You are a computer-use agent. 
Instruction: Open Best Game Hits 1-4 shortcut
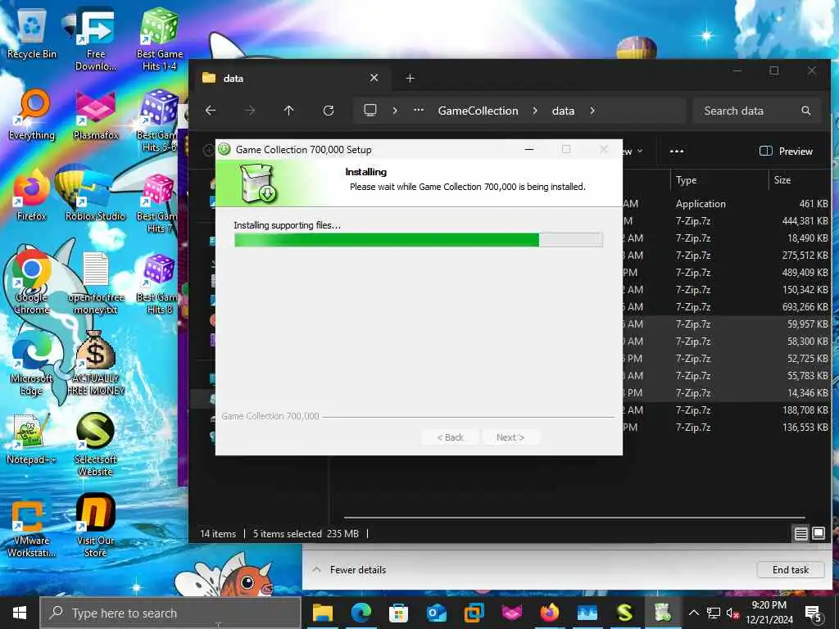160,38
